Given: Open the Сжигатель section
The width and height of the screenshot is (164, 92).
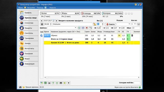Looking at the screenshot, I should 28,33.
